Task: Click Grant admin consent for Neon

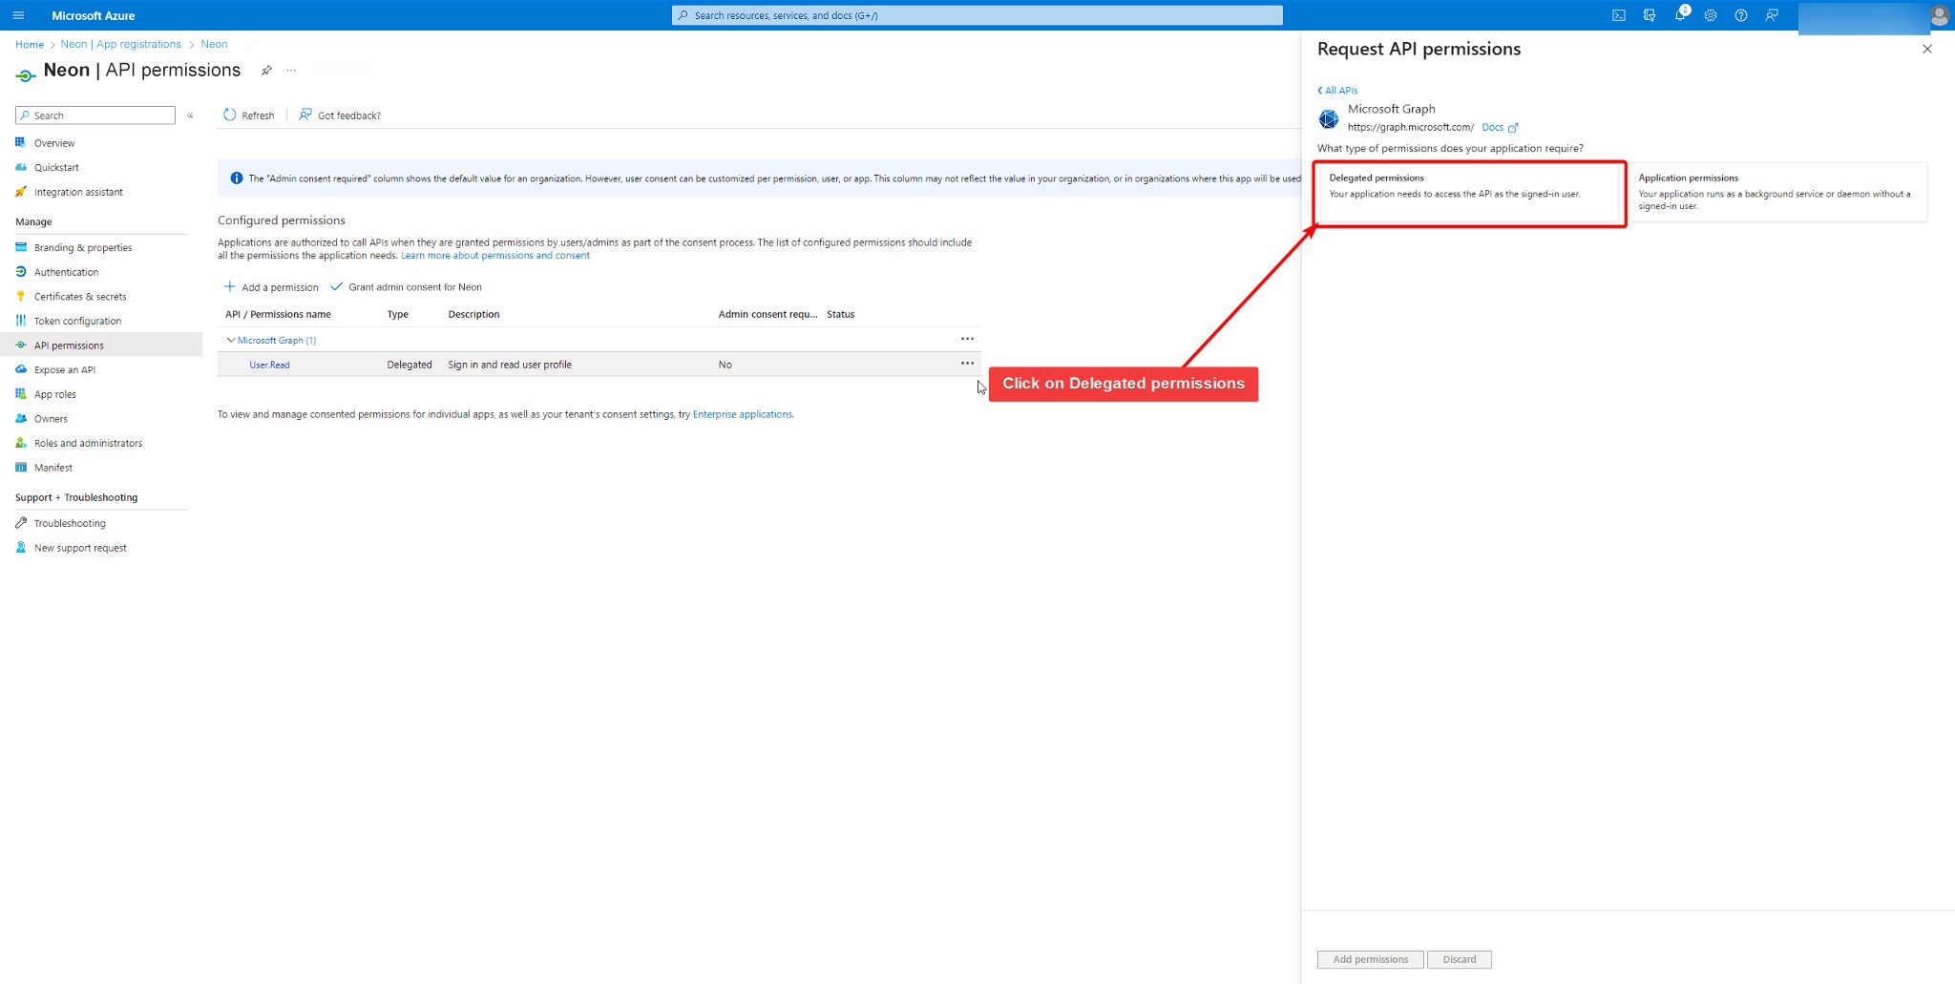Action: pyautogui.click(x=407, y=287)
